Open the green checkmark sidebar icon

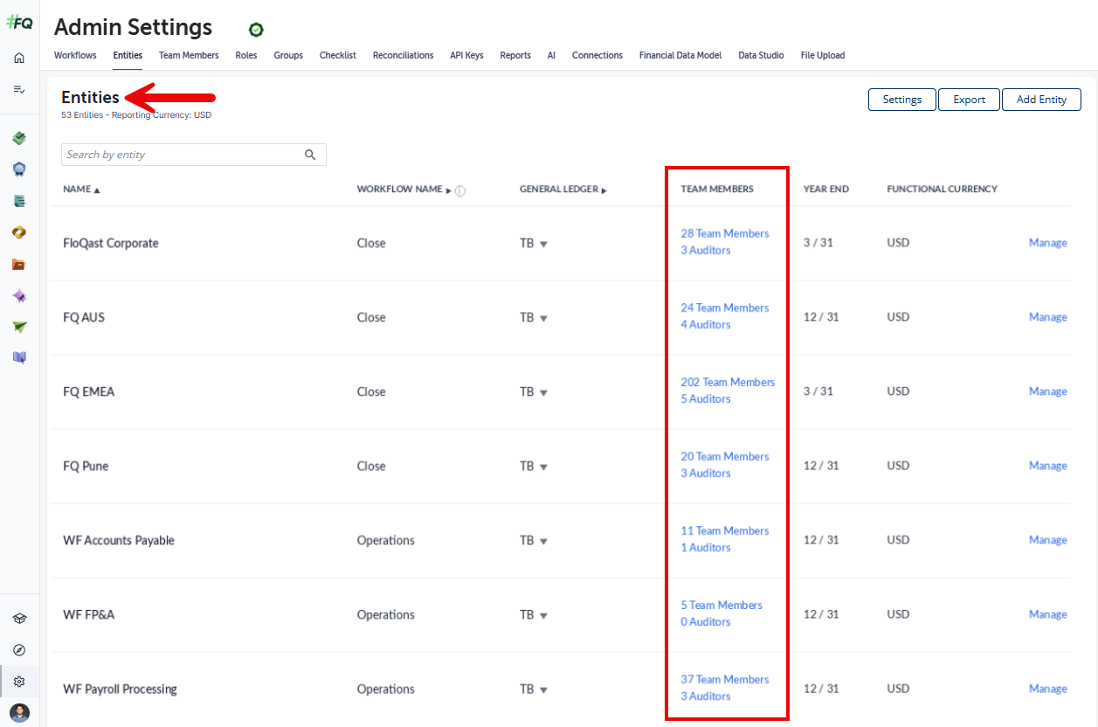[19, 138]
